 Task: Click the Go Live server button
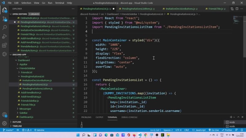click(214, 130)
